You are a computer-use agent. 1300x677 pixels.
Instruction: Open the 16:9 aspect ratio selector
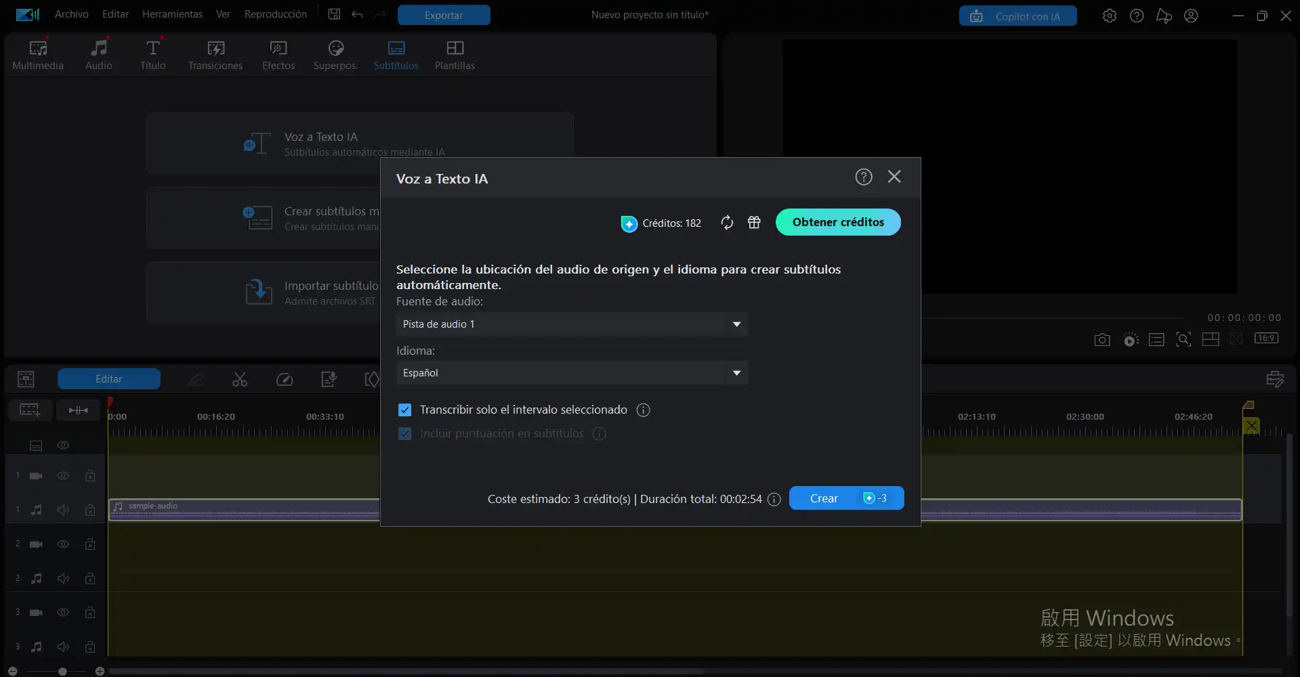1265,338
